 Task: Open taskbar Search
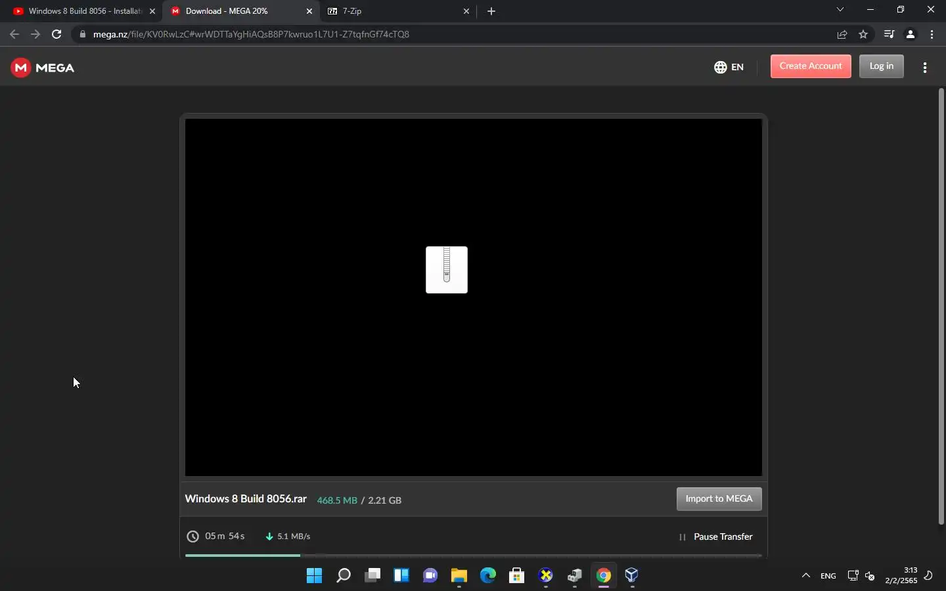344,576
